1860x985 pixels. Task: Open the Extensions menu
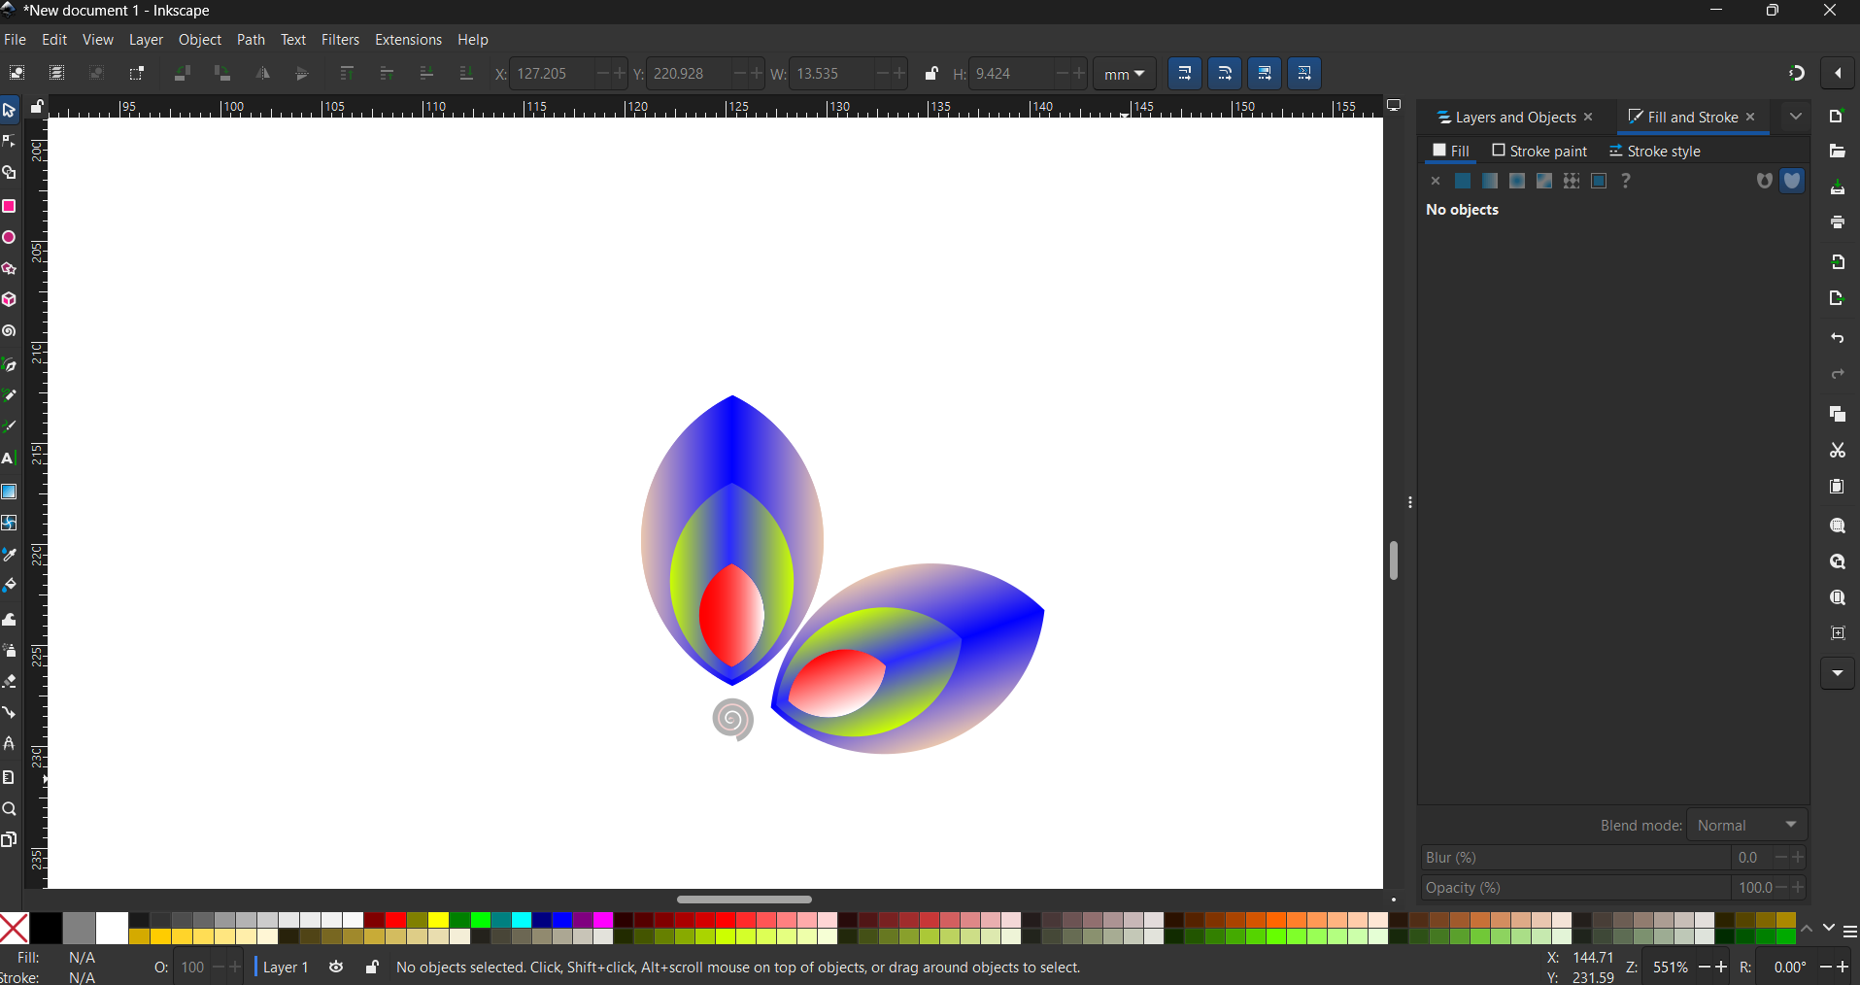click(408, 40)
